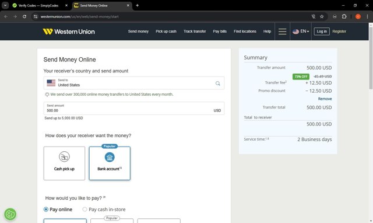Select the Pay cash in-store radio button
The image size is (373, 223).
[85, 210]
